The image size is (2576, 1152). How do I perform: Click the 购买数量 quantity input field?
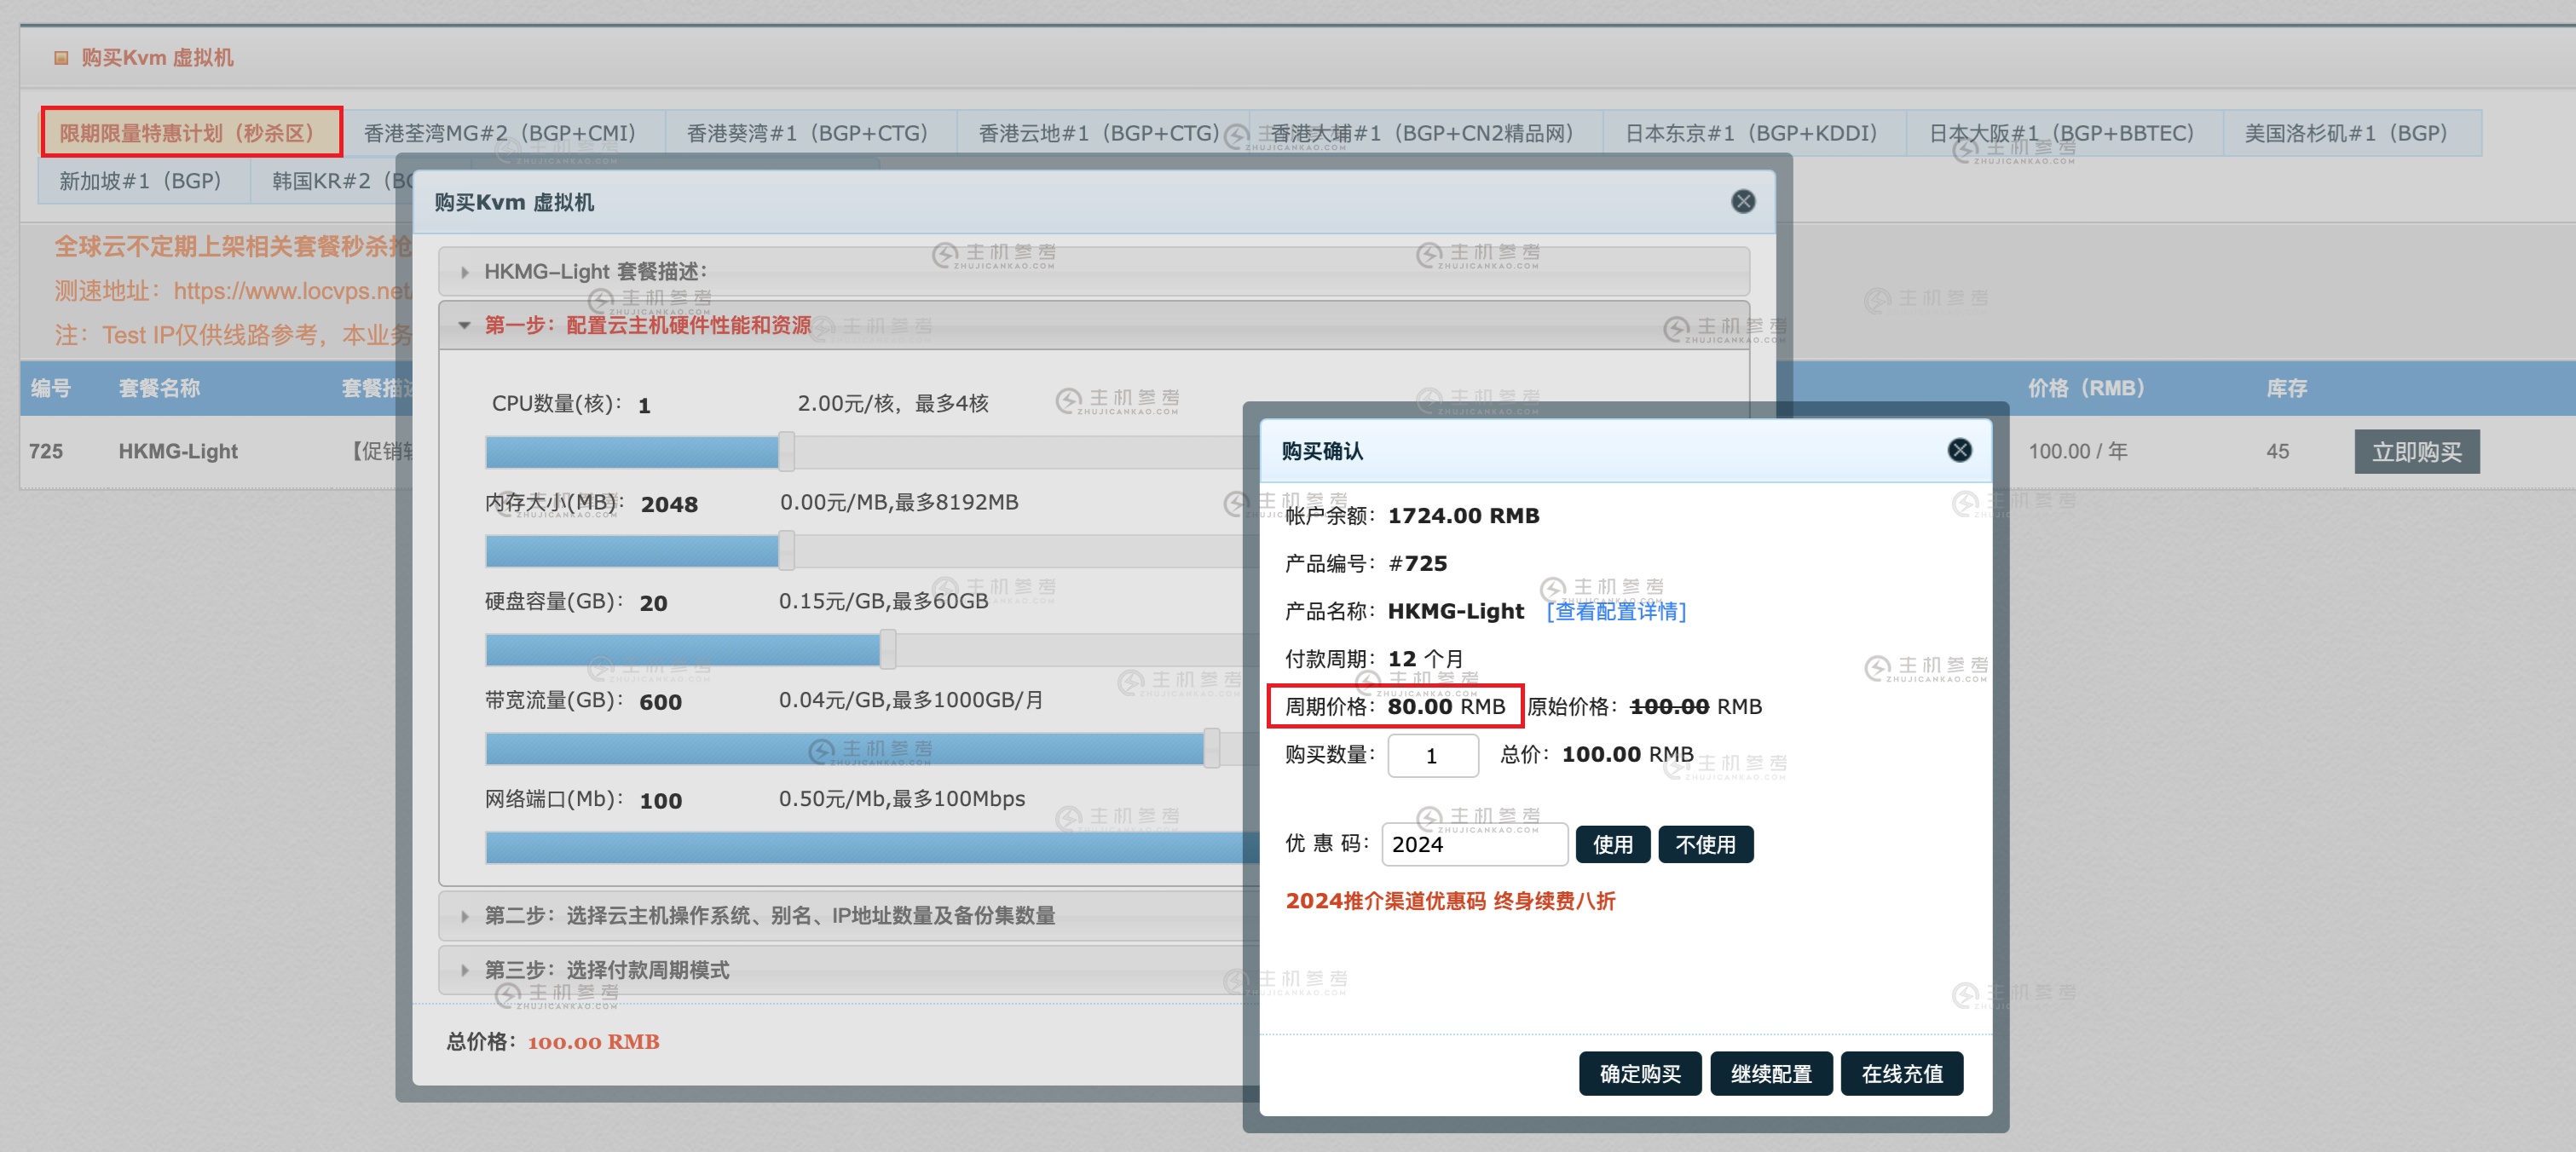1432,755
